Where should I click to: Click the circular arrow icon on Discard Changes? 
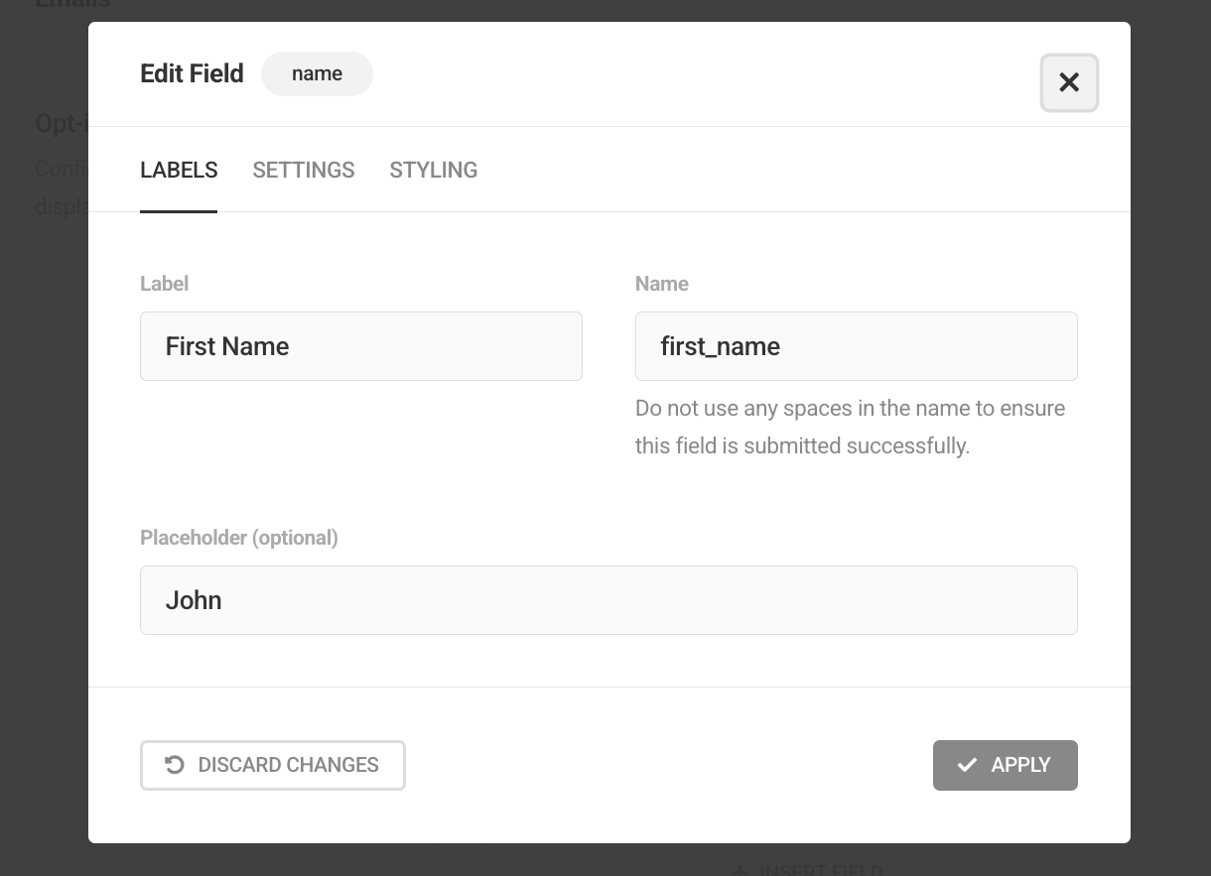[x=175, y=765]
